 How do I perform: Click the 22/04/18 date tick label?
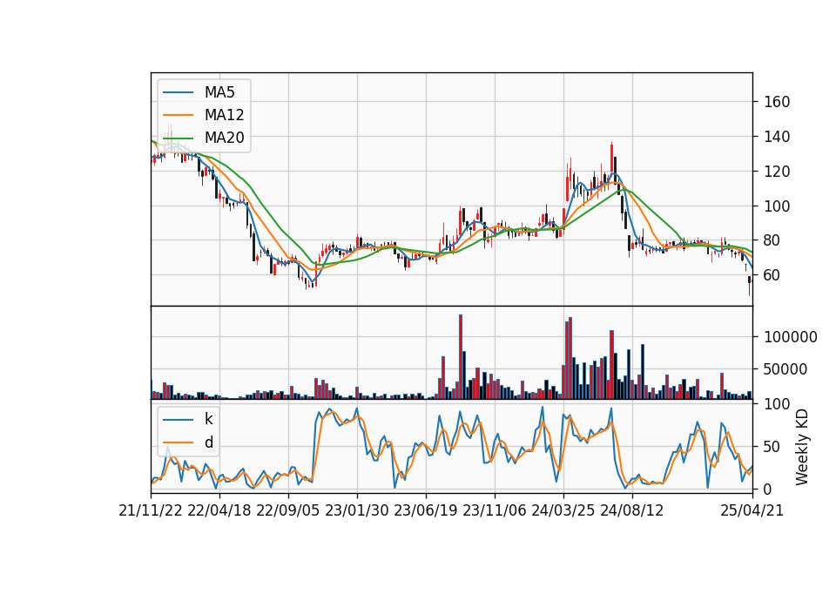(x=219, y=510)
